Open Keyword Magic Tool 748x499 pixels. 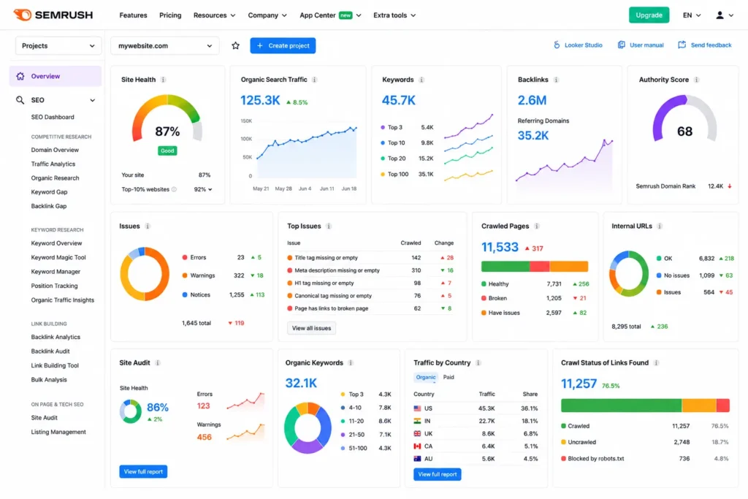click(x=58, y=257)
